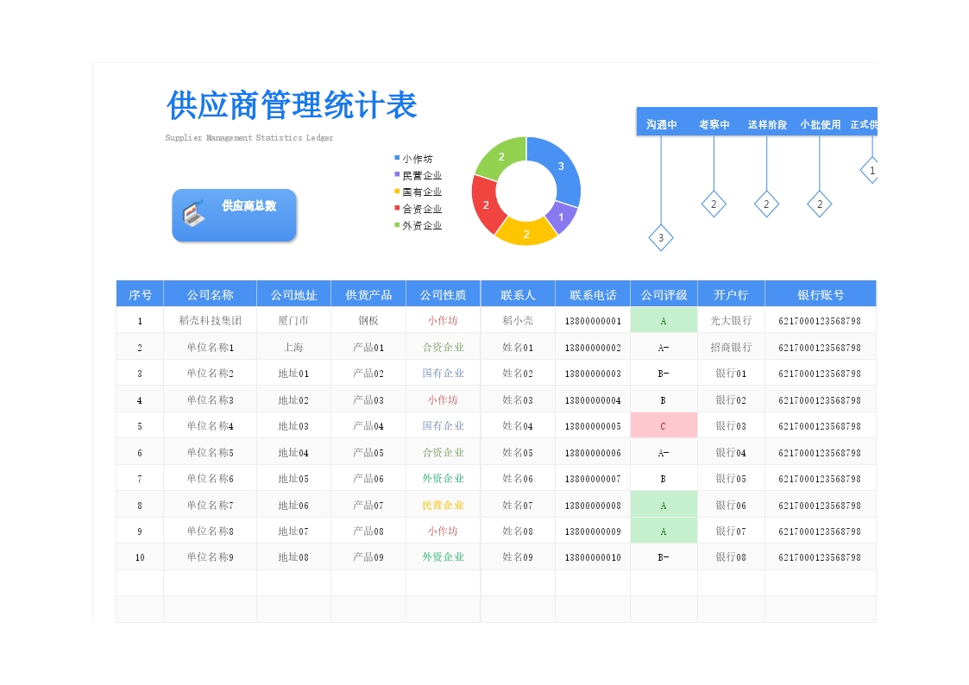
Task: Click the blue donut segment labeled 3
Action: click(559, 167)
